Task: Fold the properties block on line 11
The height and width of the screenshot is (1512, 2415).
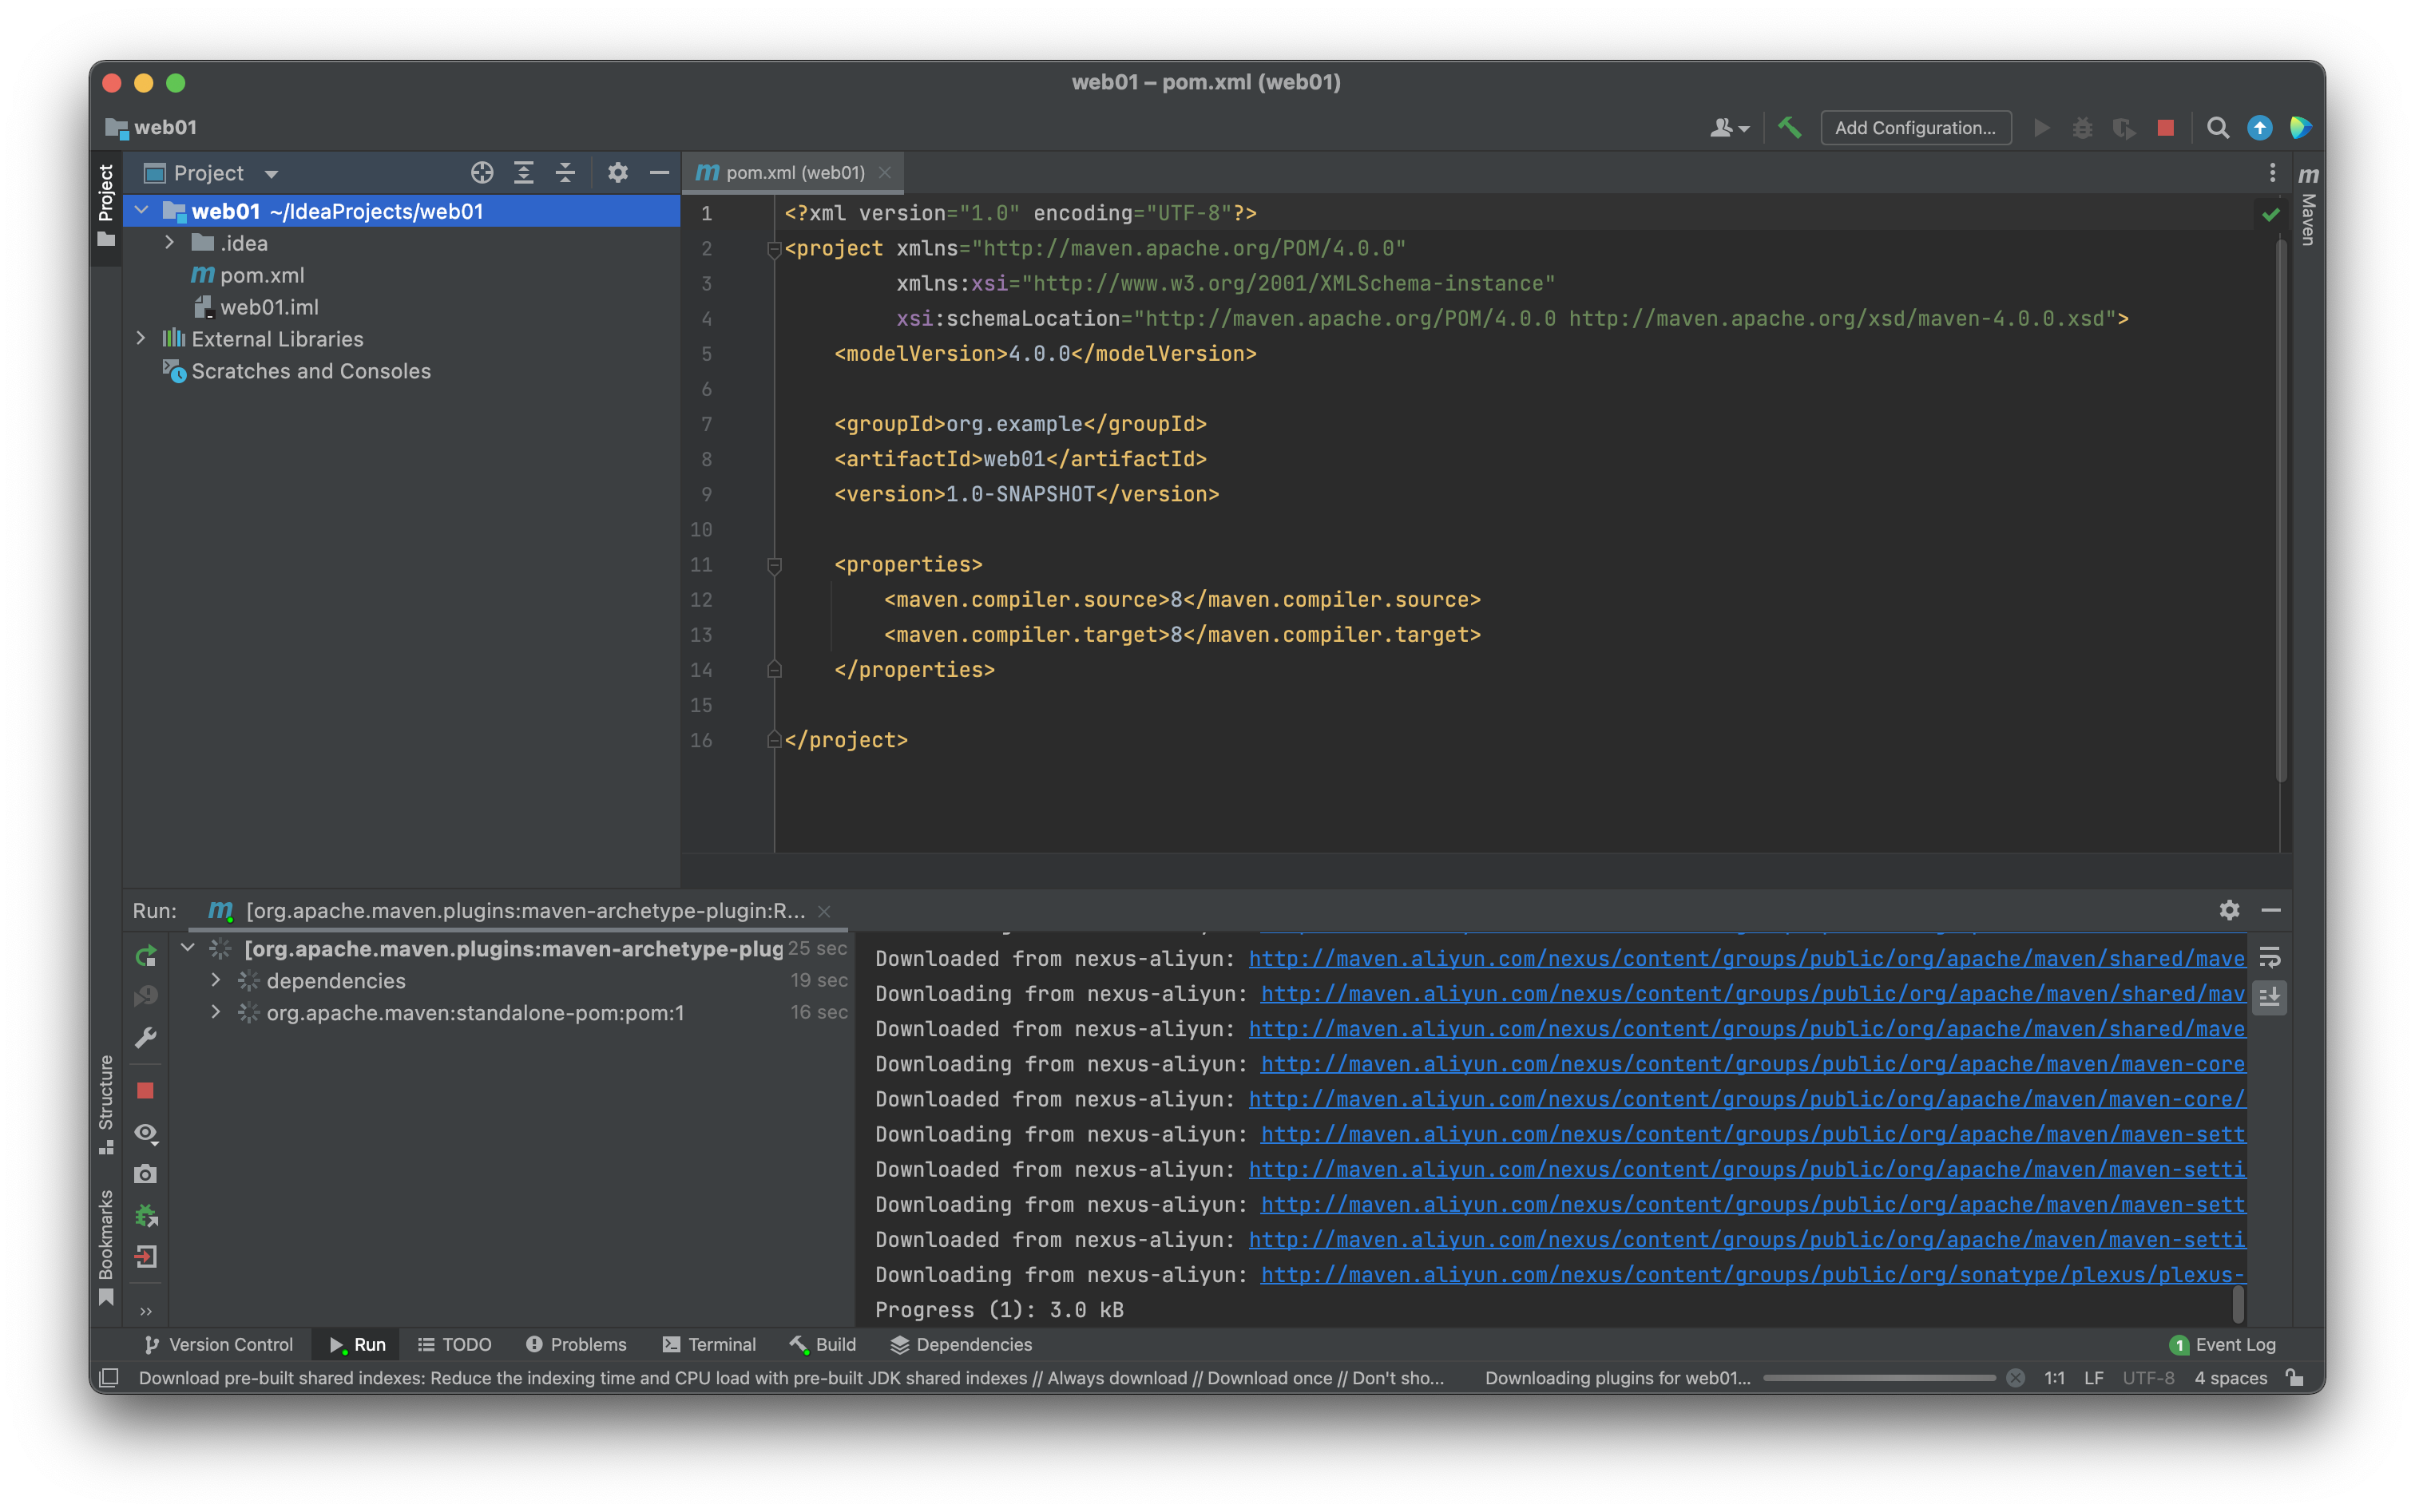Action: (773, 565)
